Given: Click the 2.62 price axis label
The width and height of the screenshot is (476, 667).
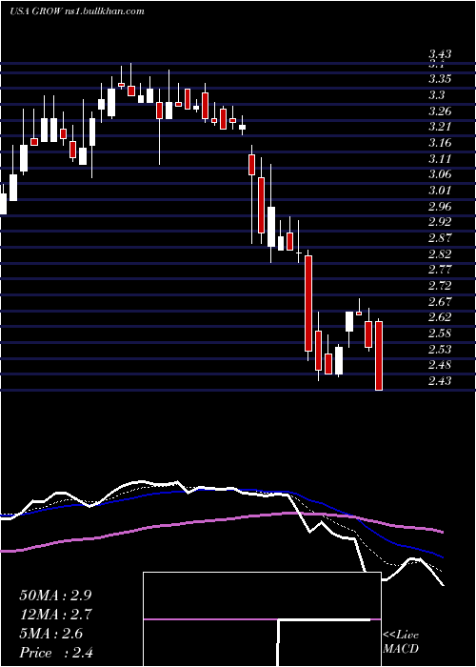Looking at the screenshot, I should coord(440,317).
